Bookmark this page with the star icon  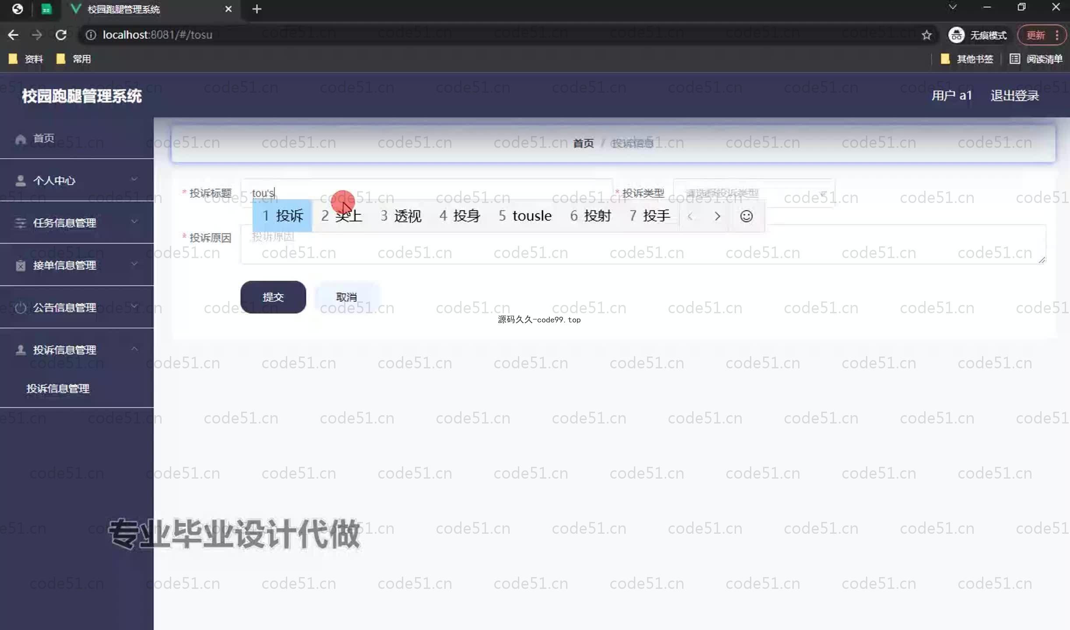pos(926,35)
